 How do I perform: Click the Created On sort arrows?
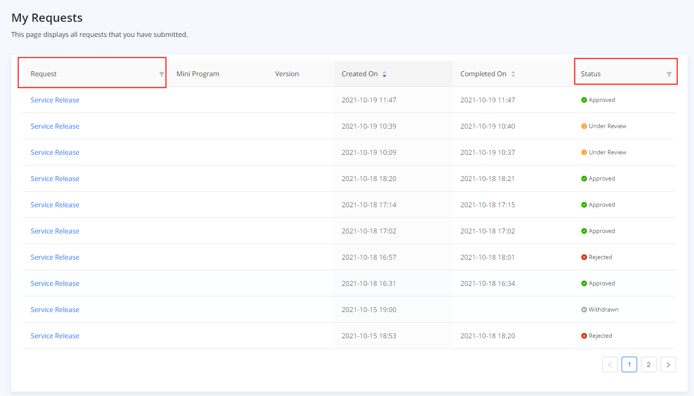(x=384, y=74)
